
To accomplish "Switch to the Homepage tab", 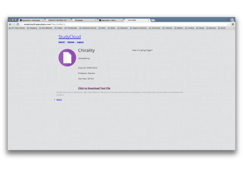I will tap(84, 20).
